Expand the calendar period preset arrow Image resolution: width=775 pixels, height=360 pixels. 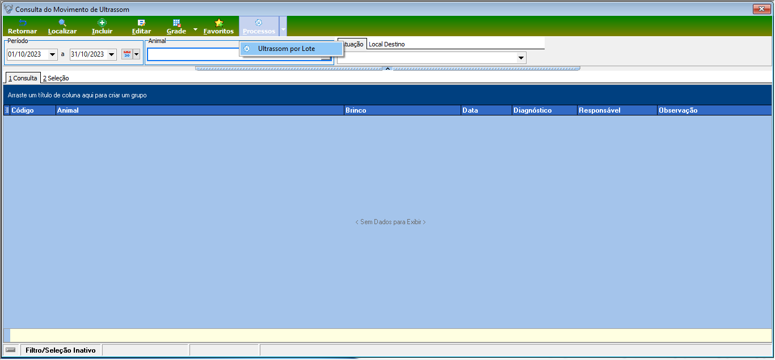136,54
